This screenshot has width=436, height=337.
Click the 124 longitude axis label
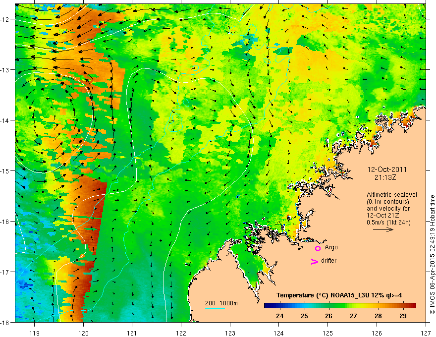coord(279,333)
